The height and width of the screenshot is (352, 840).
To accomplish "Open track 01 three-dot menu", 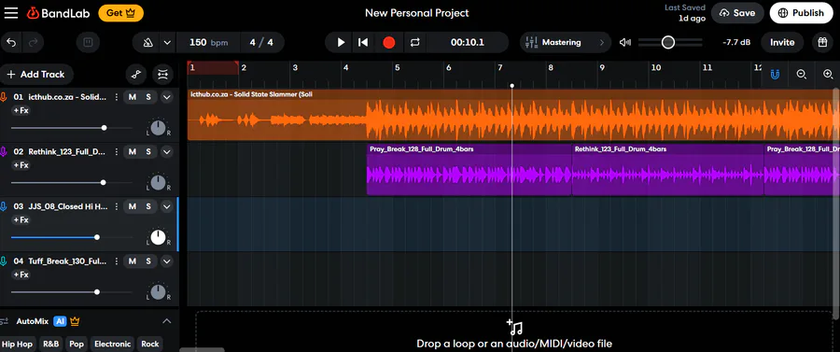I will [x=117, y=97].
